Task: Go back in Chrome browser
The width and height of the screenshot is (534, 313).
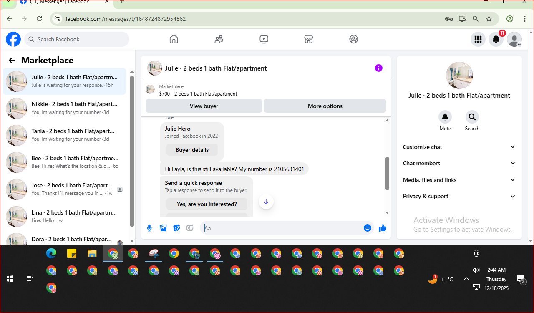Action: (x=9, y=19)
